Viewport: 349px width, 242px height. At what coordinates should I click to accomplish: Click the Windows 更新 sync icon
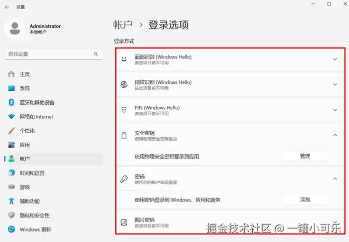point(11,229)
